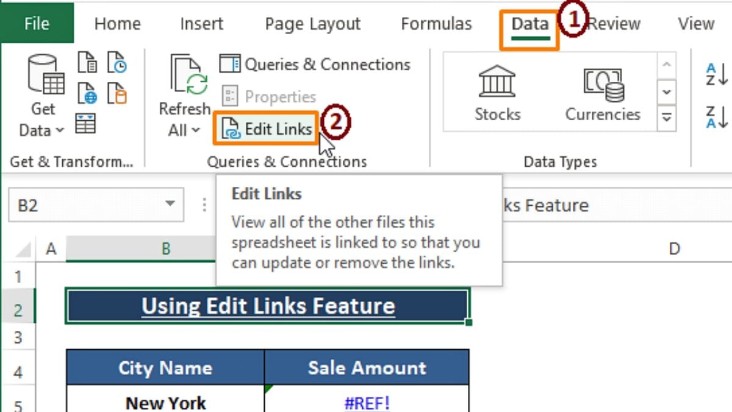Expand the full Data Types gallery
732x412 pixels.
point(667,117)
